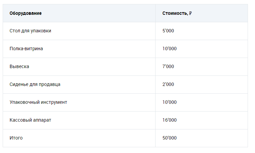Click the 16'000 price value

(169, 120)
